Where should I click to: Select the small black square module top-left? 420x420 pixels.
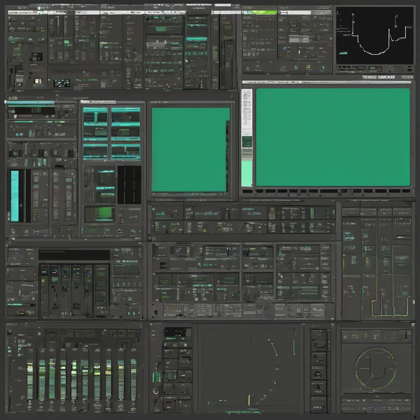point(37,57)
